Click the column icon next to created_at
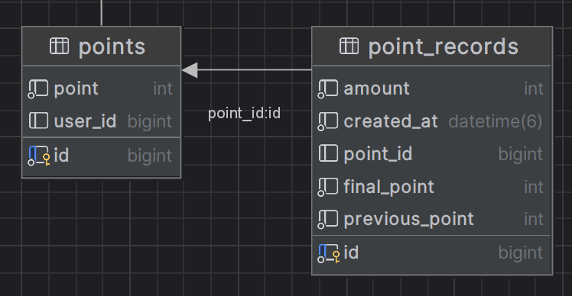The height and width of the screenshot is (296, 572). pos(328,121)
